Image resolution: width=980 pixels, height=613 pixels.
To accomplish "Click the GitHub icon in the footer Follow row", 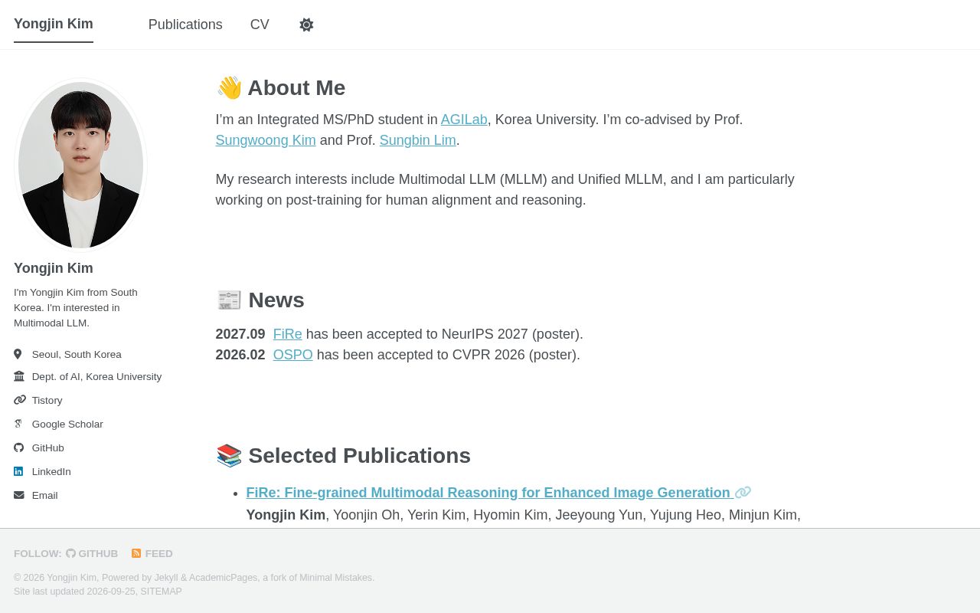I will tap(70, 553).
